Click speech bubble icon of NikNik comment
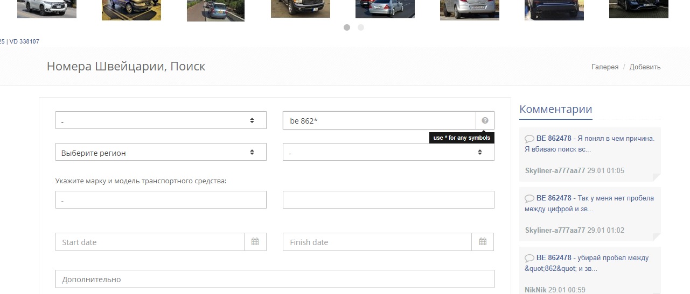The height and width of the screenshot is (294, 690). (529, 258)
